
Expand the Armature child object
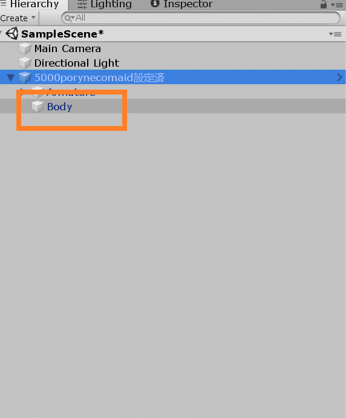(x=22, y=90)
